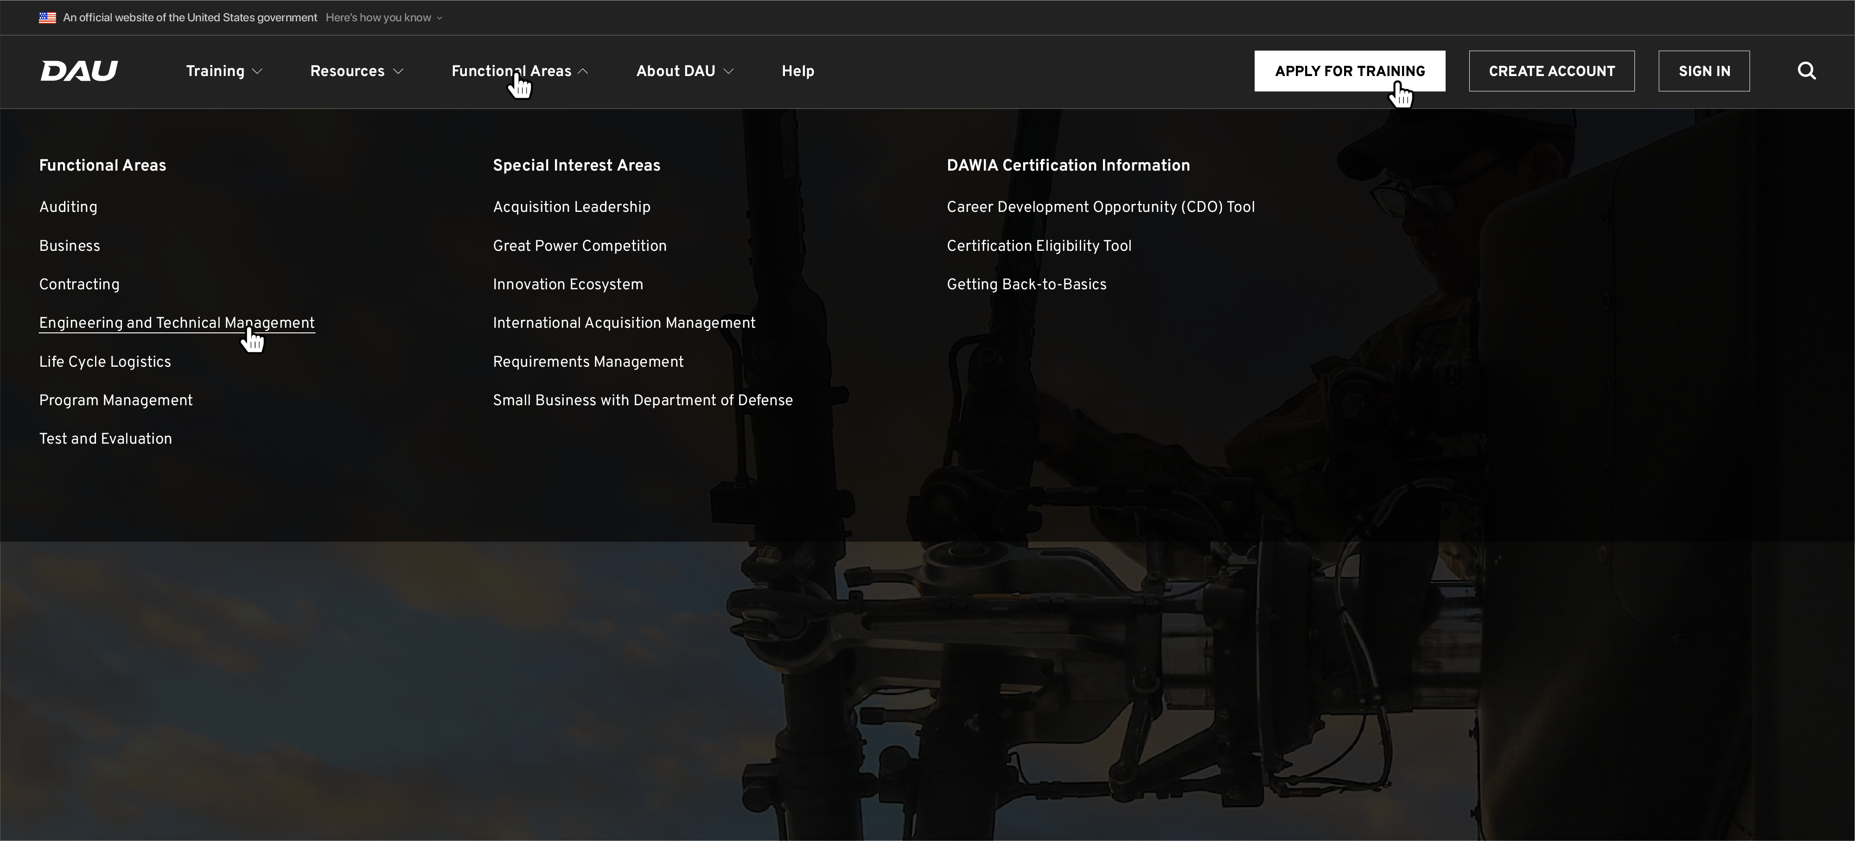Expand the Training menu
Screen dimensions: 1855x841
pos(224,70)
